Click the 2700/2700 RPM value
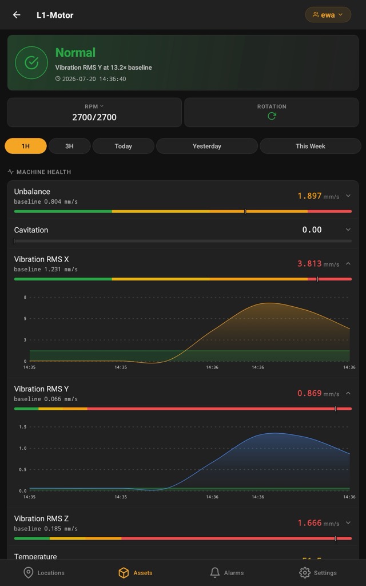Screen dimensions: 366x586 click(94, 117)
